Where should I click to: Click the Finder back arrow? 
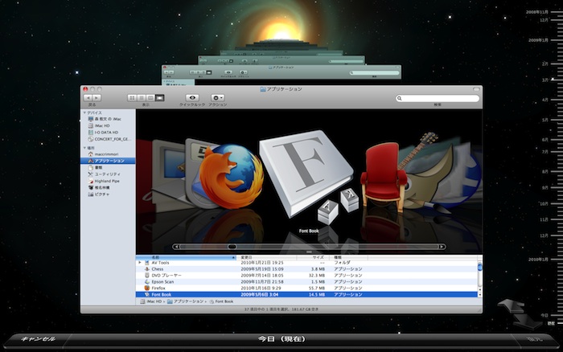88,97
